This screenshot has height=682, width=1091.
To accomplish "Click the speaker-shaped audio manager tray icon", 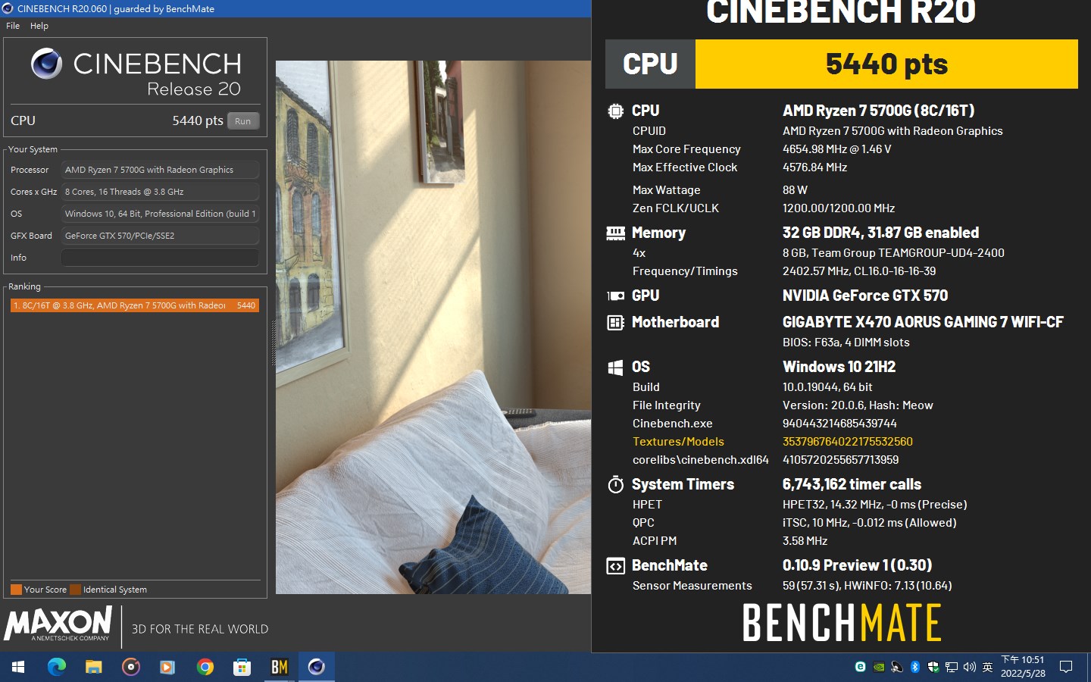I will [x=897, y=667].
